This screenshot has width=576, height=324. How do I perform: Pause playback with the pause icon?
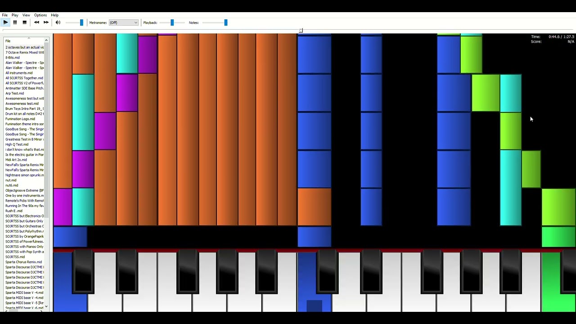pos(15,22)
